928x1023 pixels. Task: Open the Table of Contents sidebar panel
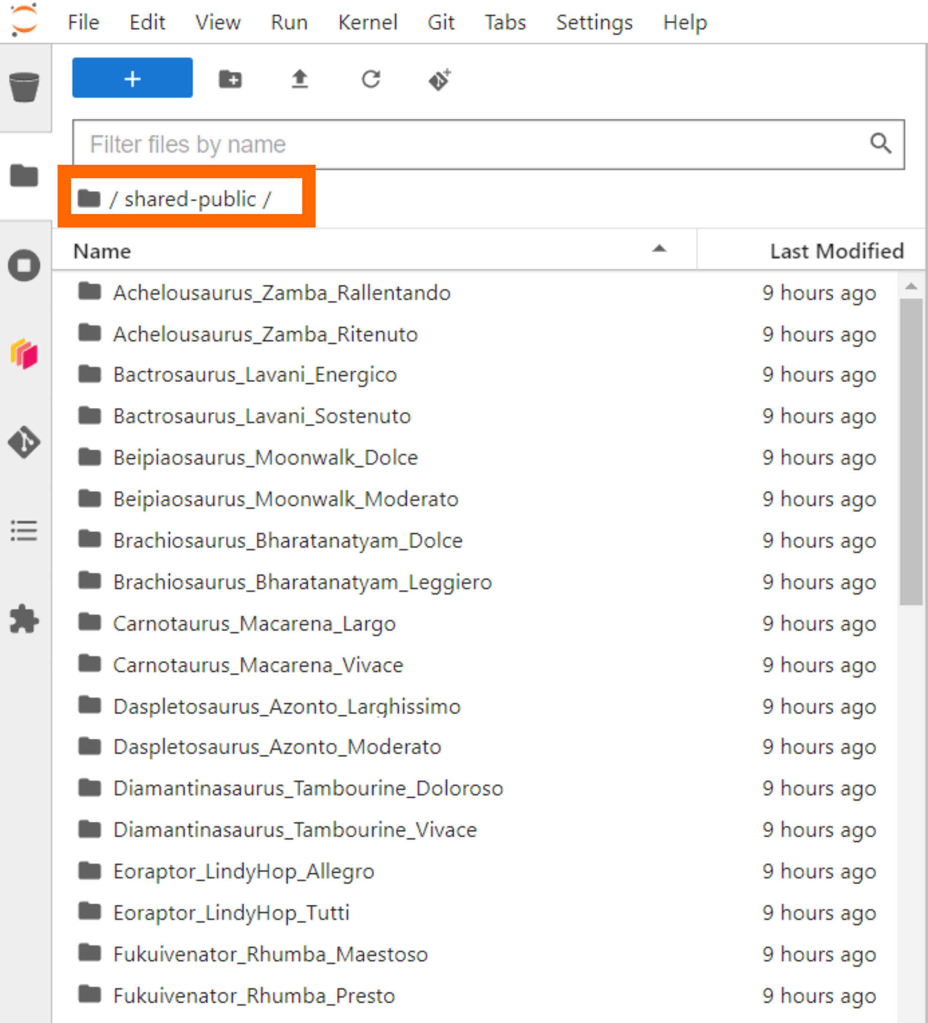tap(24, 531)
